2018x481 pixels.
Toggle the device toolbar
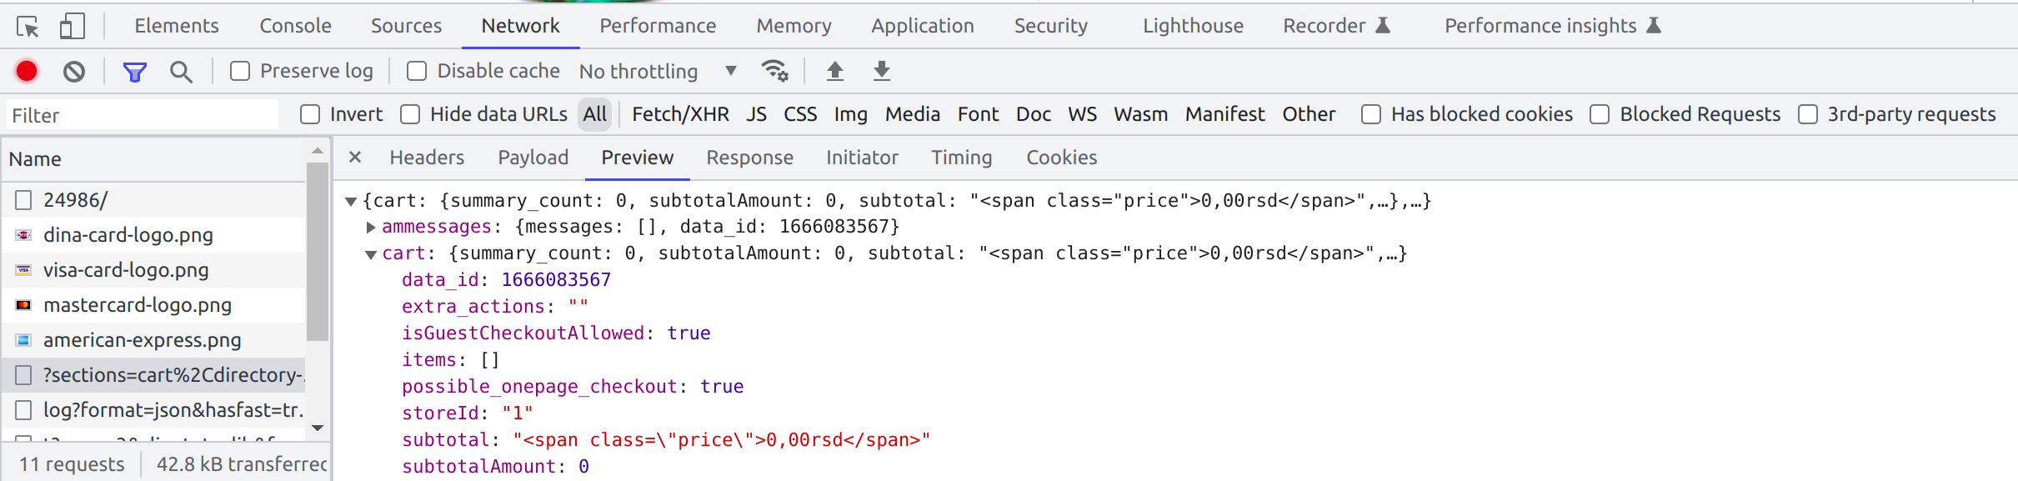(73, 25)
